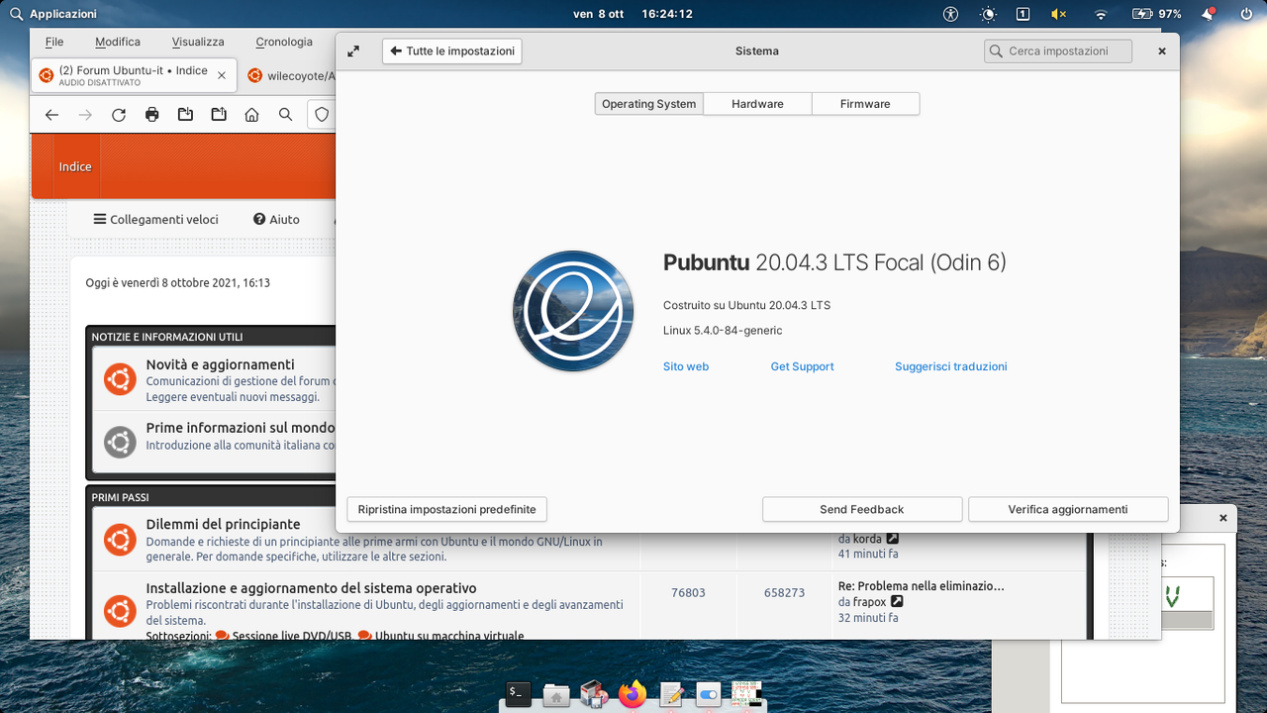Open Prime informazioni sul mondo section
This screenshot has height=713, width=1267.
tap(241, 428)
